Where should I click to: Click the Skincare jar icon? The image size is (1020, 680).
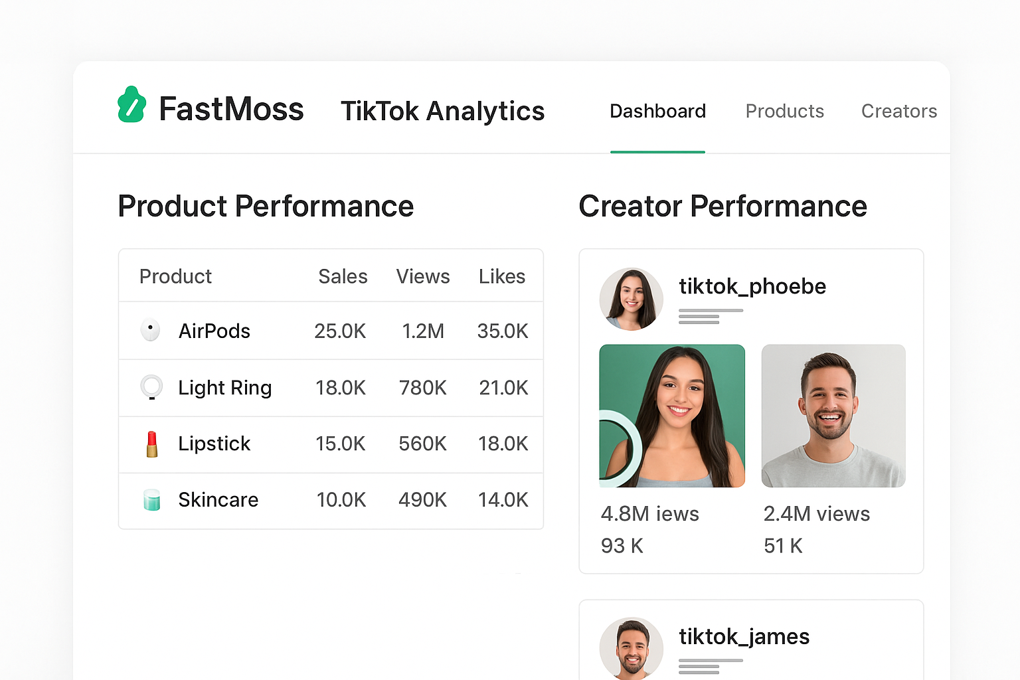(151, 499)
